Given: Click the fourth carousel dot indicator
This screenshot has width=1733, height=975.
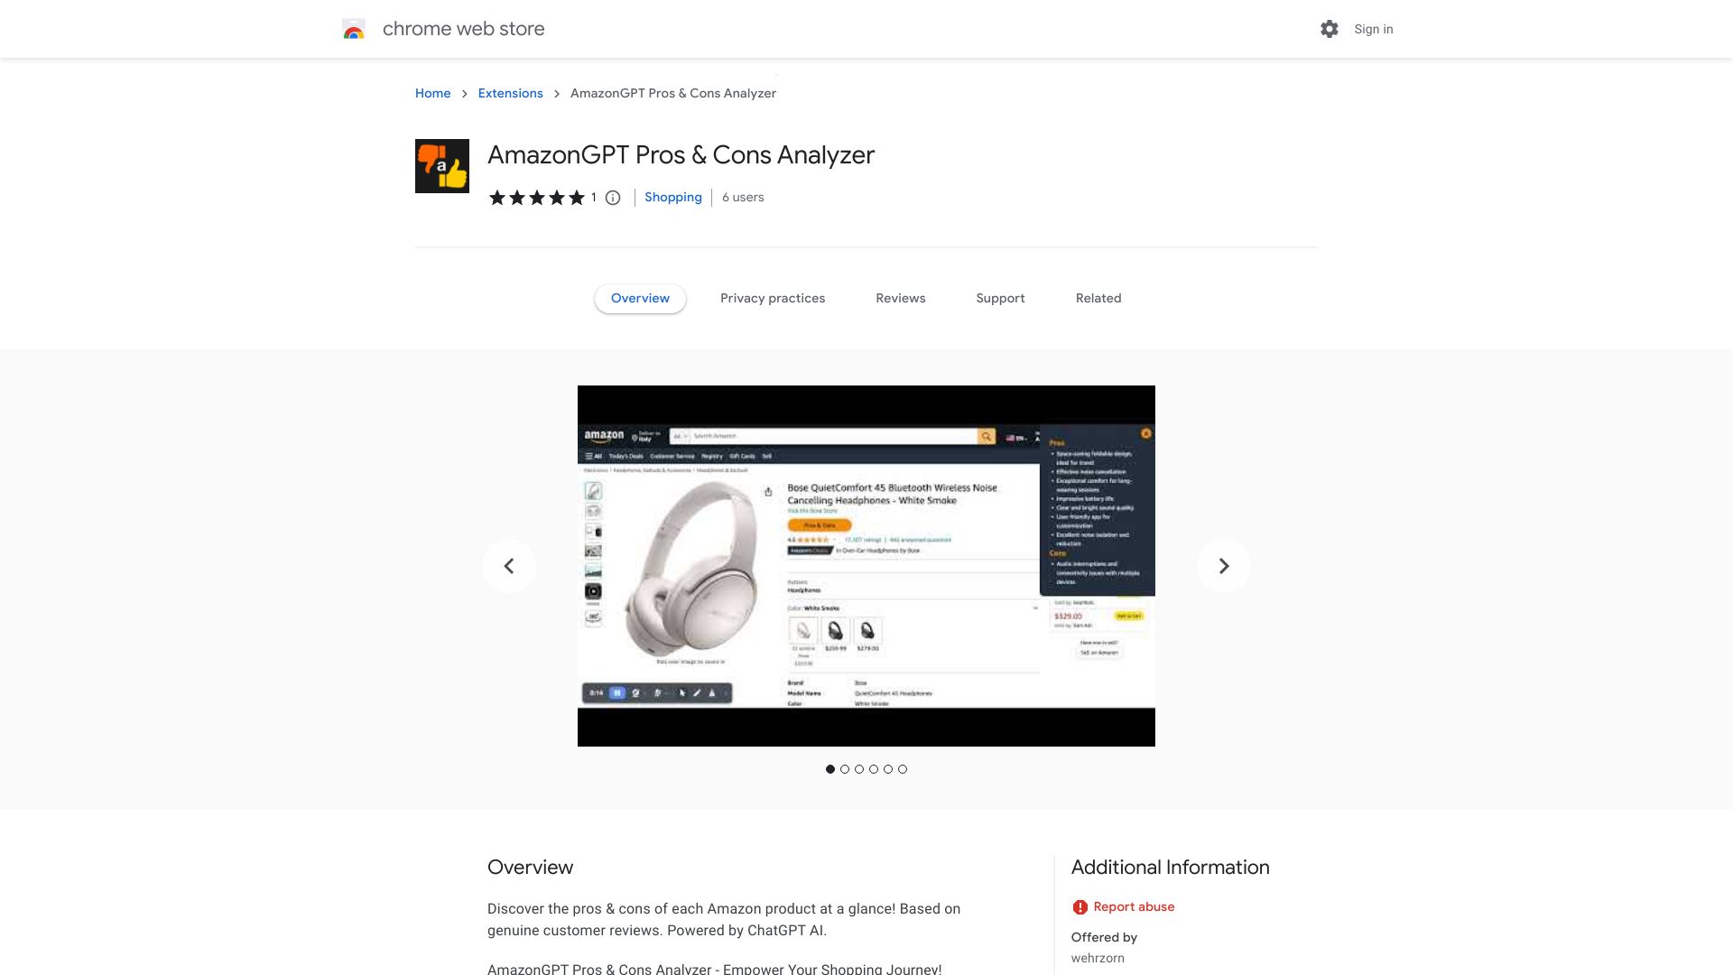Looking at the screenshot, I should 873,769.
